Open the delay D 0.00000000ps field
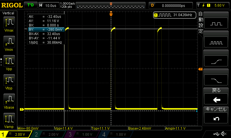231x138 pixels. [x=171, y=5]
